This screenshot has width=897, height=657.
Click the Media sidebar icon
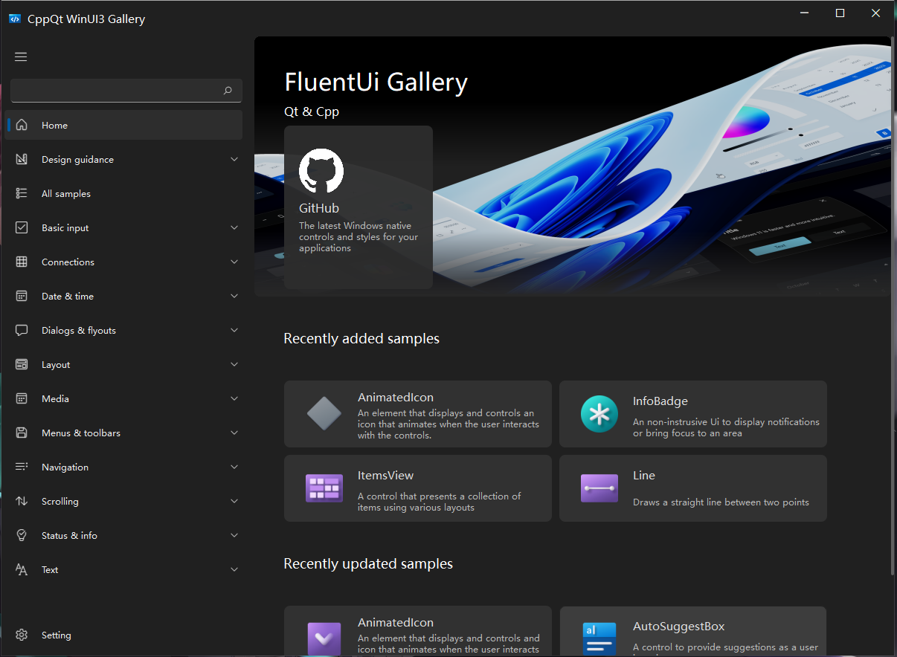point(22,398)
